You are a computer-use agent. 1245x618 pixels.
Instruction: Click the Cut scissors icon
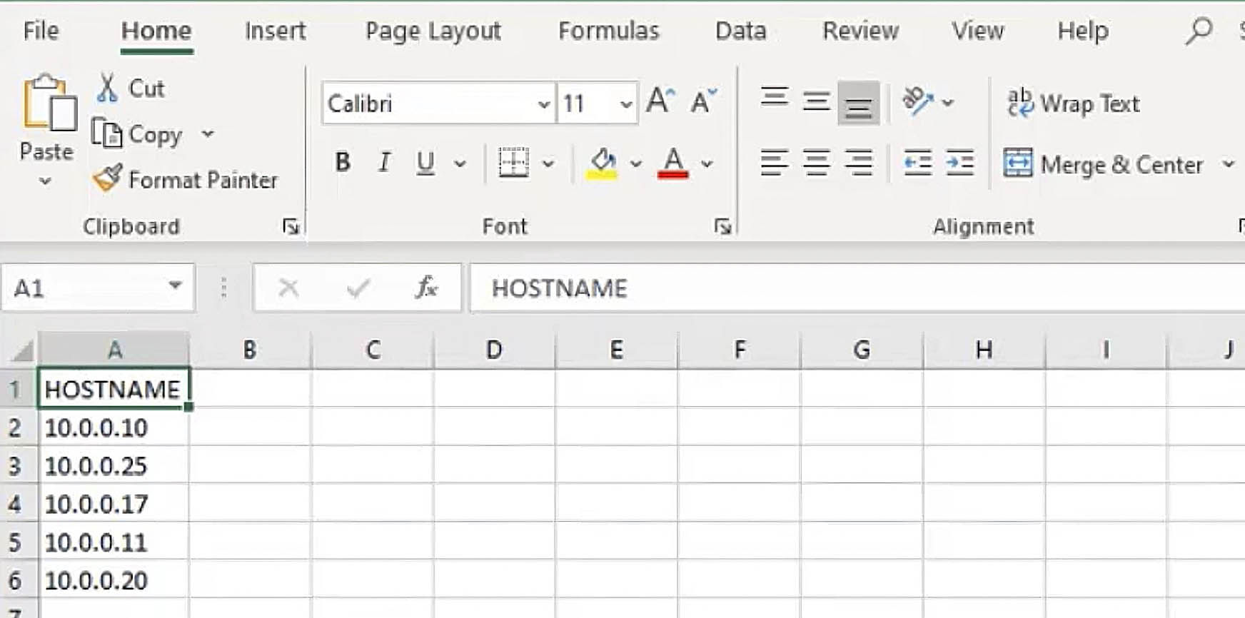click(x=107, y=88)
